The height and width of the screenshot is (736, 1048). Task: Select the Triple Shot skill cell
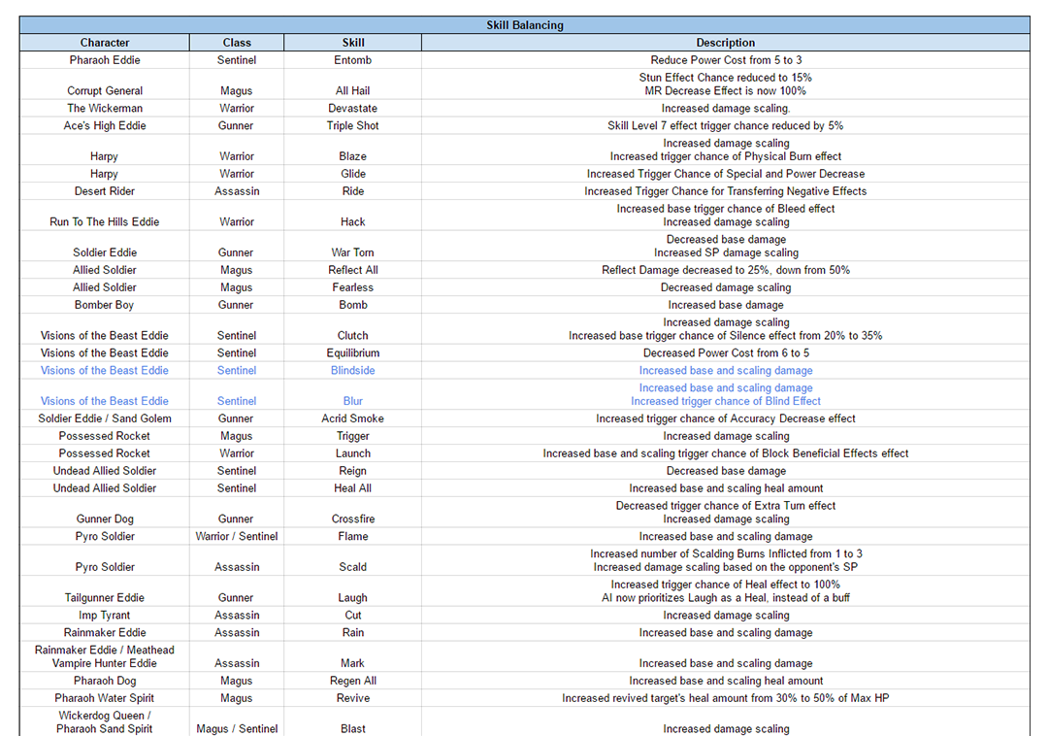[352, 126]
